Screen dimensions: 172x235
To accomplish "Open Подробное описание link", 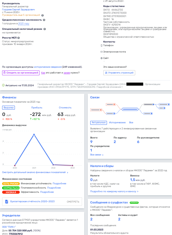I will click(109, 87).
